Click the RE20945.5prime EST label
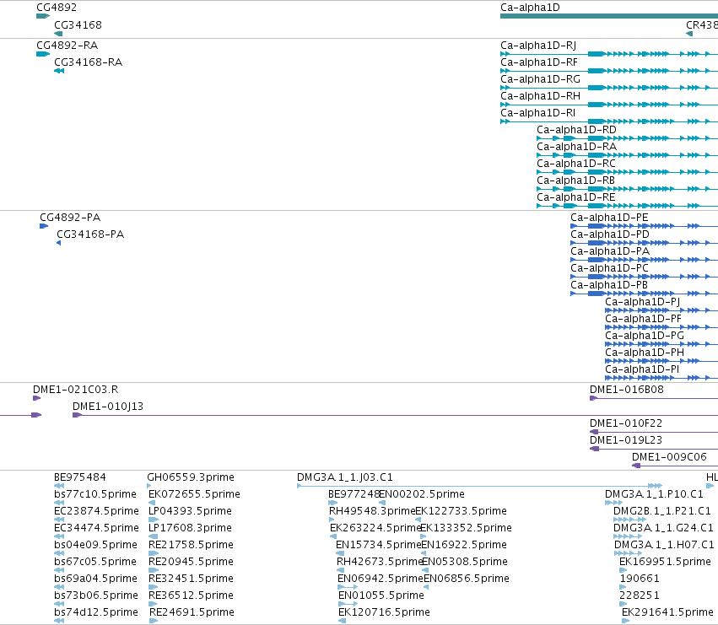Screen dimensions: 718x625 [191, 562]
